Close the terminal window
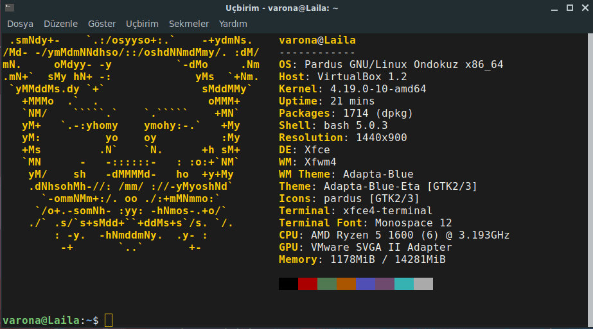The width and height of the screenshot is (593, 329). (x=585, y=8)
